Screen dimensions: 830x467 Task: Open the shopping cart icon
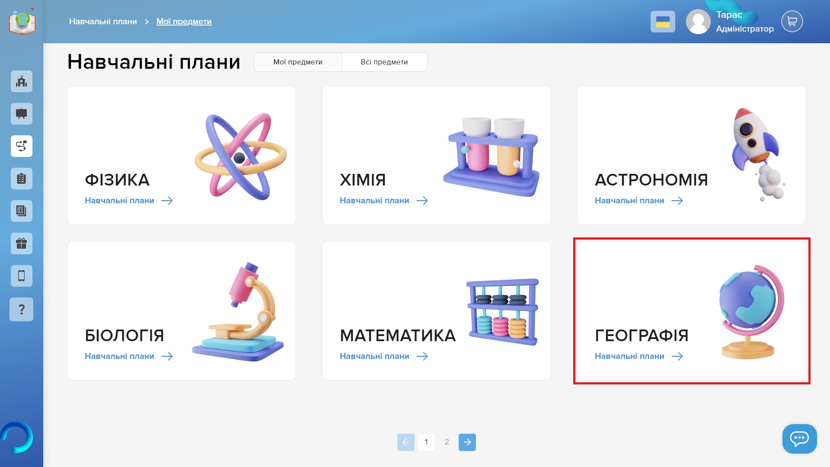point(792,21)
